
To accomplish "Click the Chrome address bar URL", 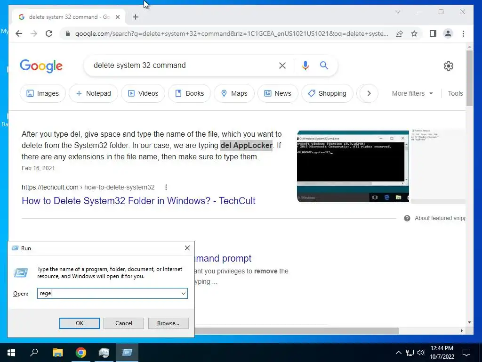I will (x=232, y=33).
